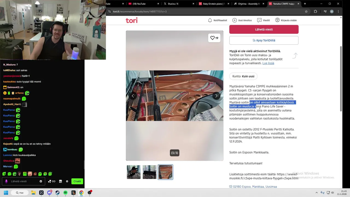Bookmark this page with the star icon
This screenshot has height=197, width=350.
pyautogui.click(x=306, y=11)
